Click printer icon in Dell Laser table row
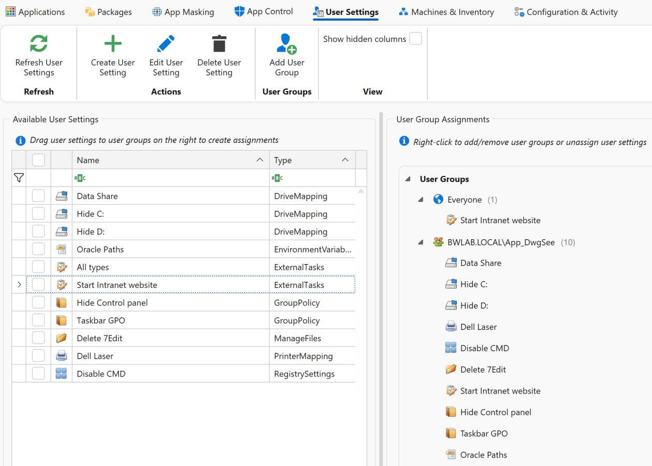The image size is (652, 466). 62,356
